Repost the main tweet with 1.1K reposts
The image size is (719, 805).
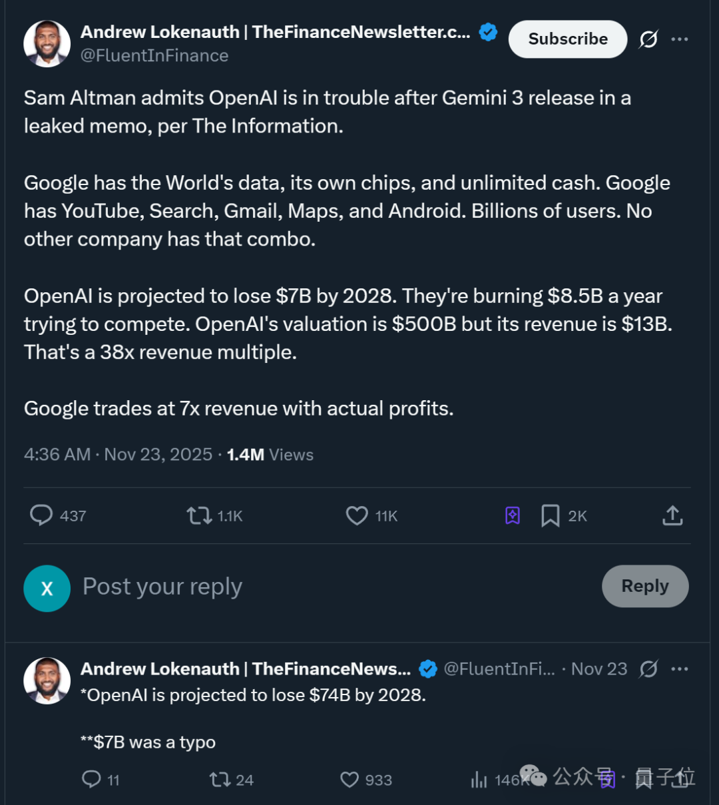(199, 515)
